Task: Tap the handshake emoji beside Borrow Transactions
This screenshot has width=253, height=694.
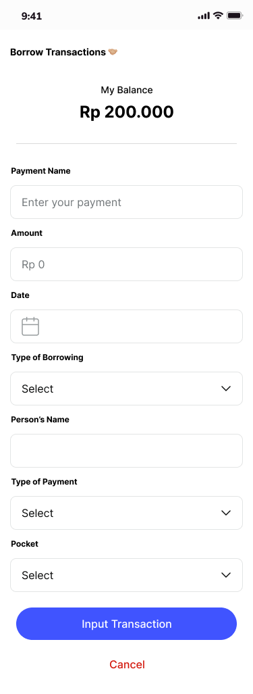Action: tap(113, 52)
